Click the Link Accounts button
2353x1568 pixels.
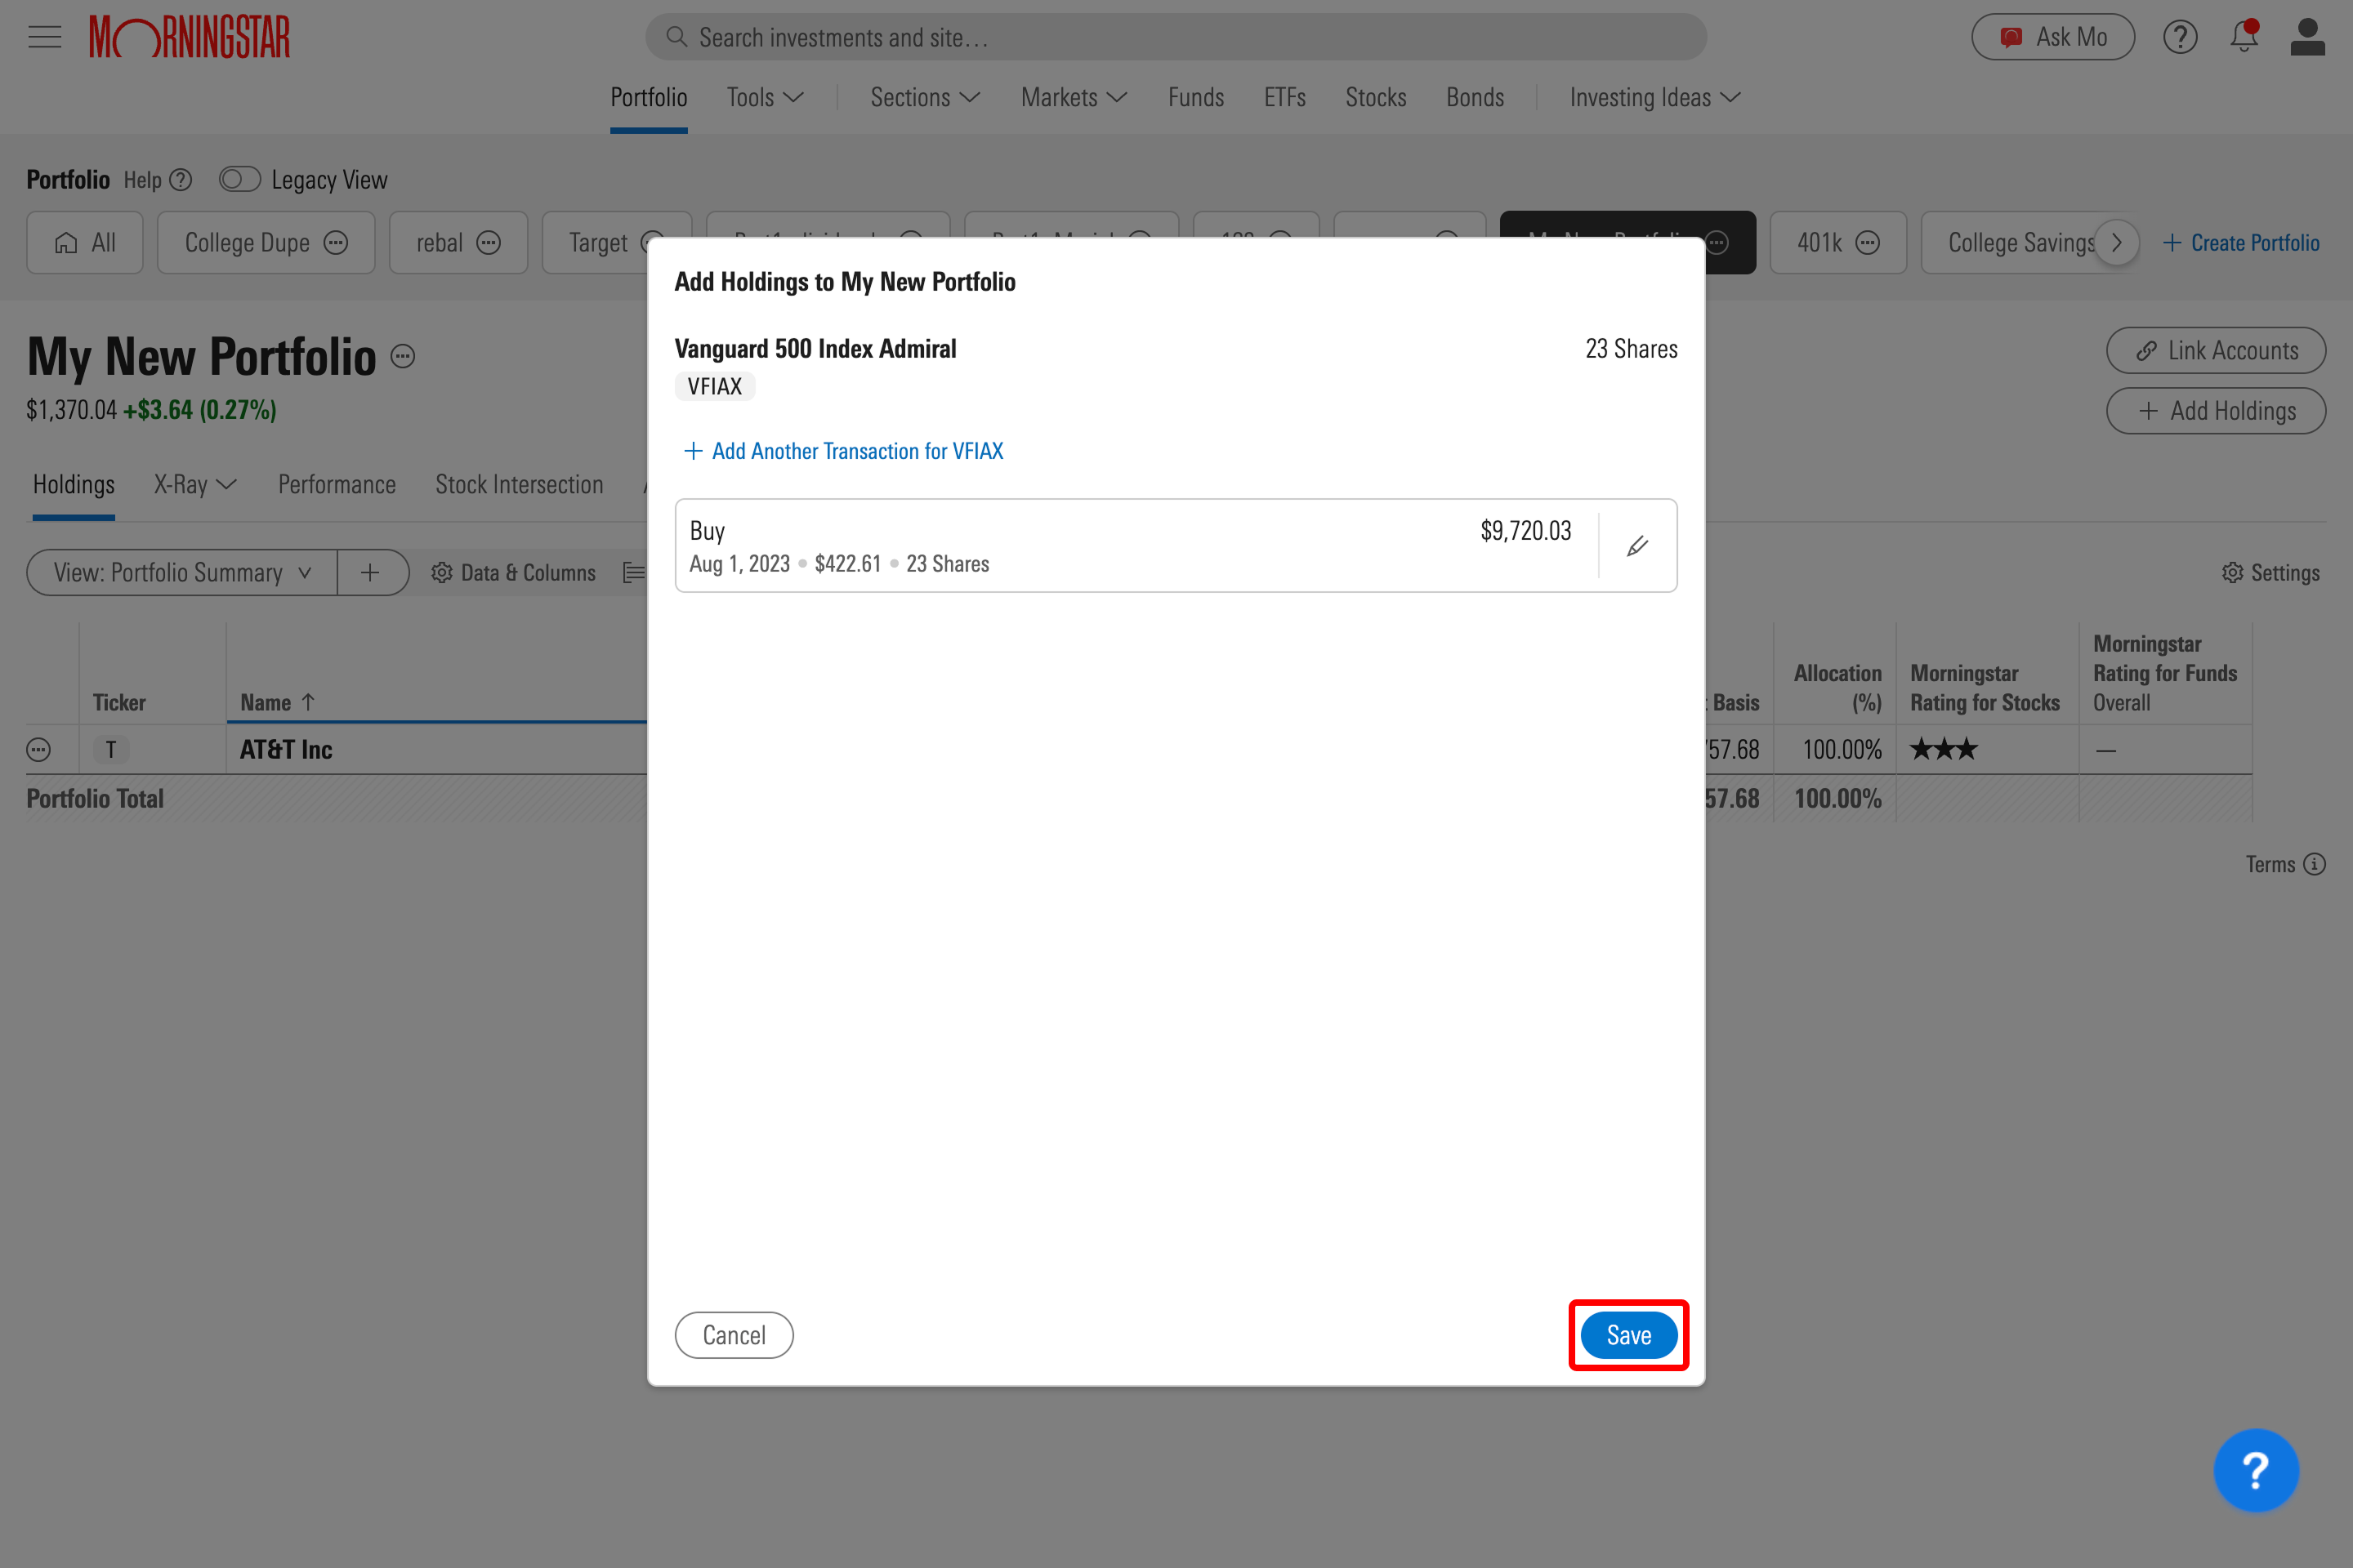2216,351
